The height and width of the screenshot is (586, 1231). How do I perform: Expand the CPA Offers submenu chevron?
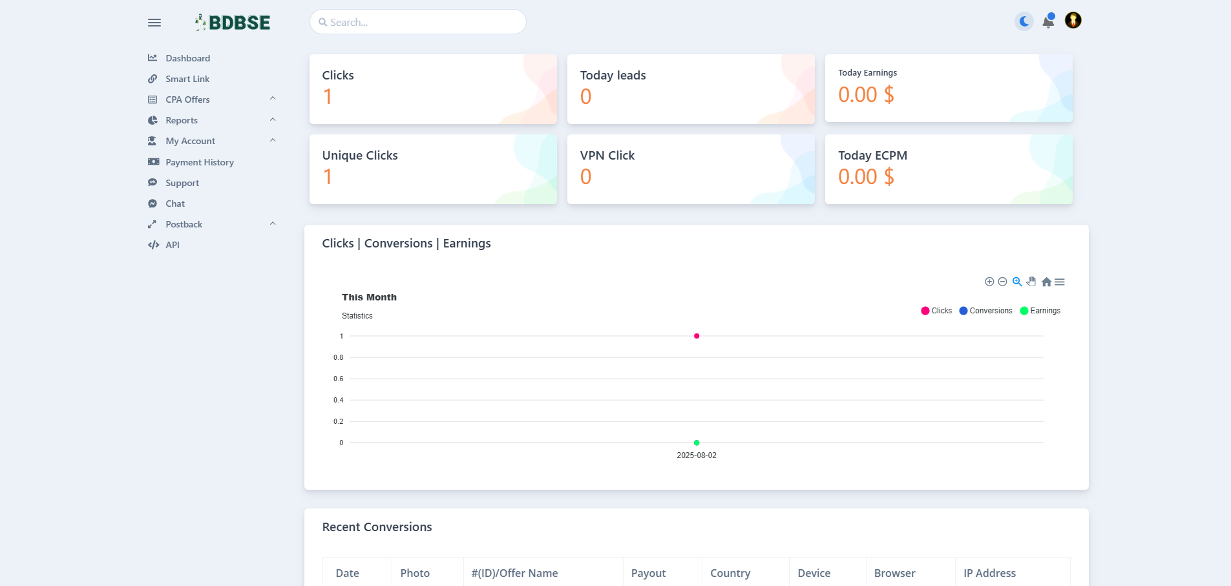[273, 98]
